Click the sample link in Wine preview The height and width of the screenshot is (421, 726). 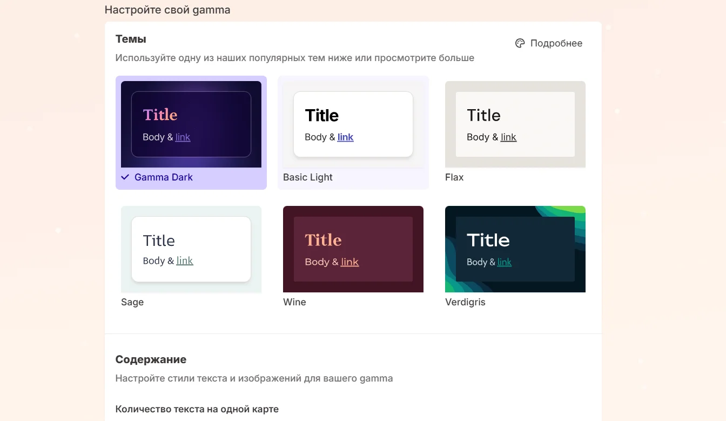coord(349,262)
